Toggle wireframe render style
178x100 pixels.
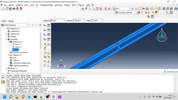click(152, 9)
